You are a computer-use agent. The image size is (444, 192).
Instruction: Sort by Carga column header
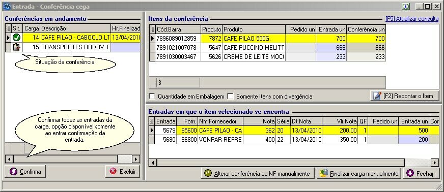pos(32,28)
